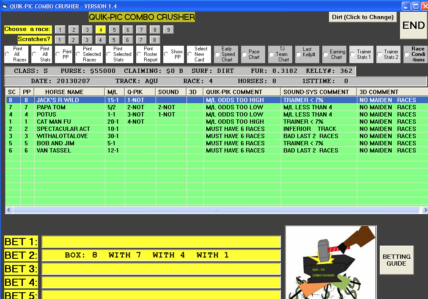Click the BET 1 yellow field
The width and height of the screenshot is (428, 299).
click(161, 242)
